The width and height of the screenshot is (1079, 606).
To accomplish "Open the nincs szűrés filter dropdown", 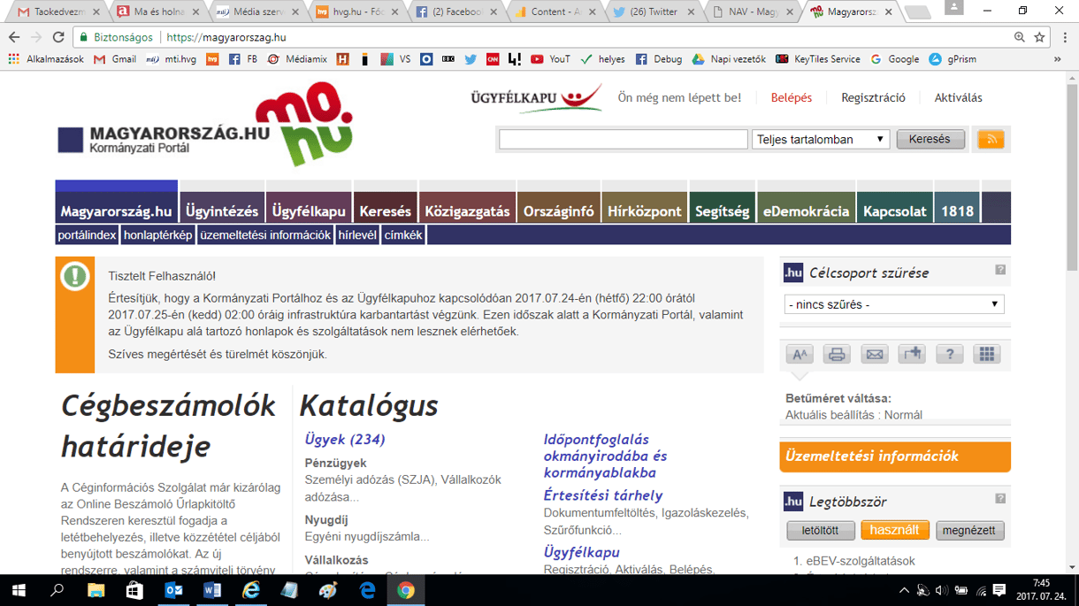I will click(x=894, y=304).
